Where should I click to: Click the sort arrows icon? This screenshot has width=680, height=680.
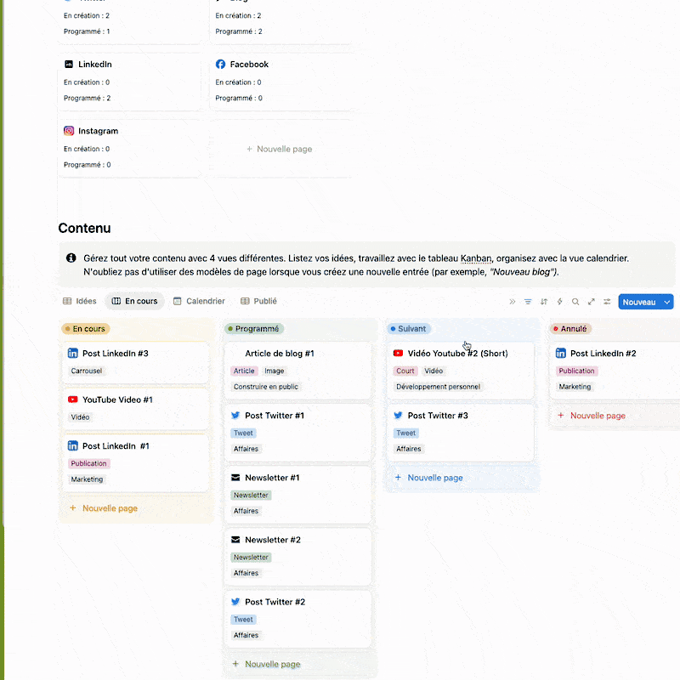pyautogui.click(x=544, y=302)
